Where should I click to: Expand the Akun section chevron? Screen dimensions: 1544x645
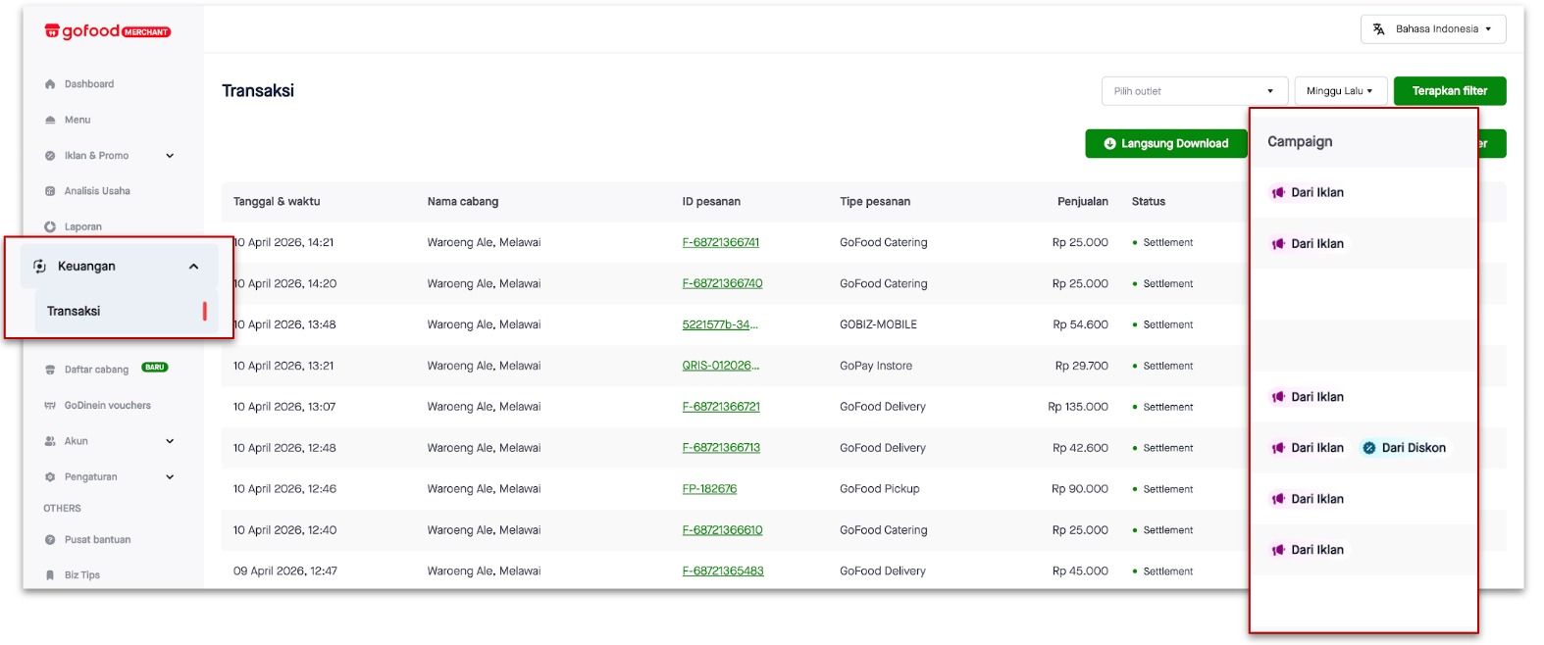click(x=170, y=441)
